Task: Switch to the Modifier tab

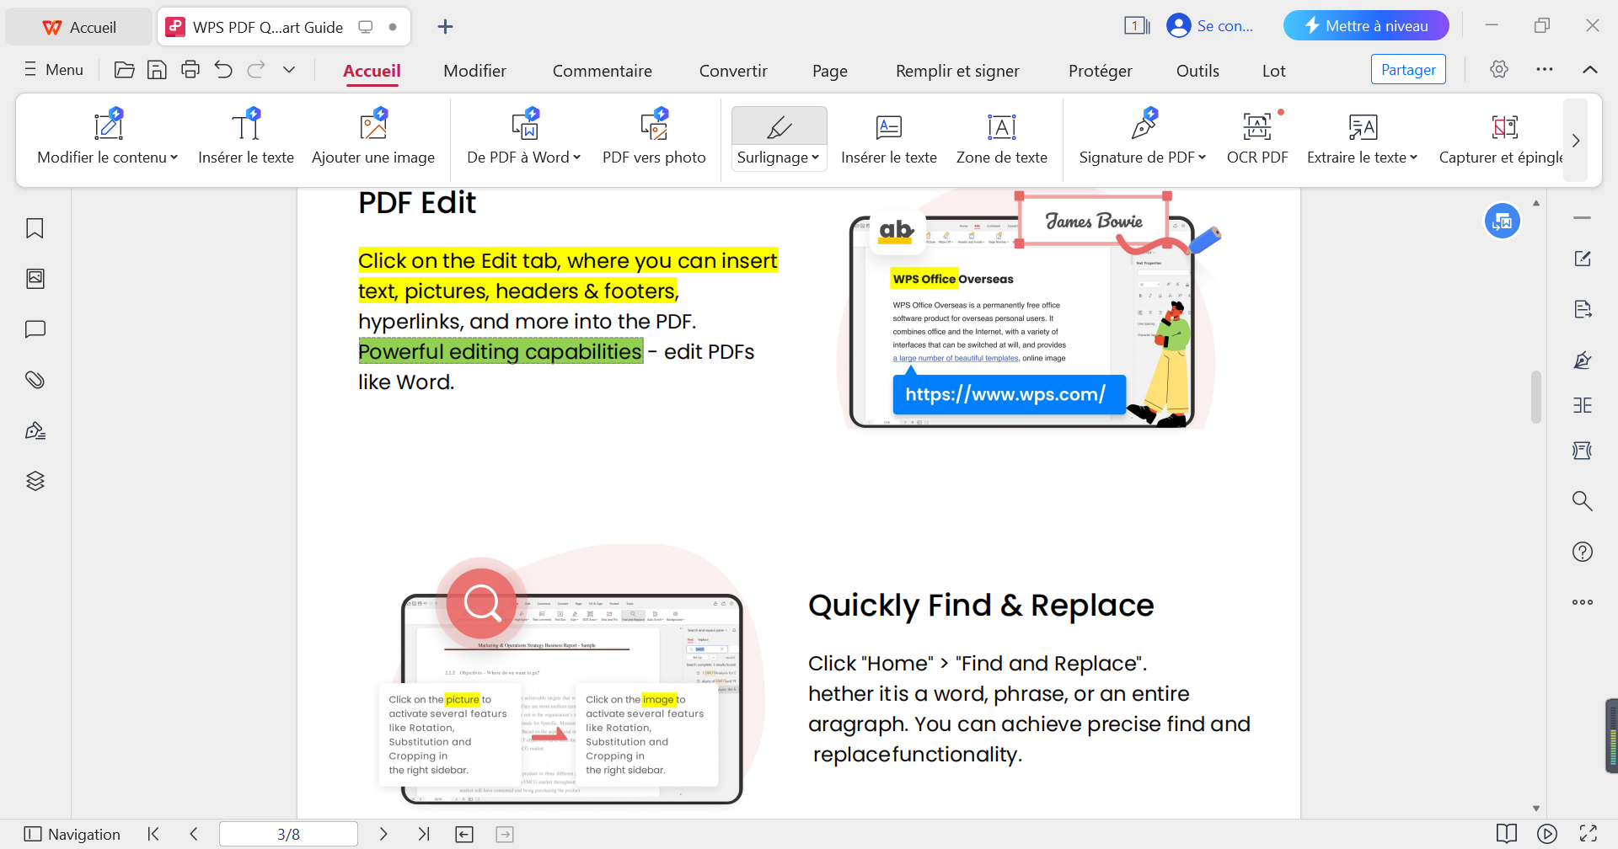Action: [x=474, y=71]
